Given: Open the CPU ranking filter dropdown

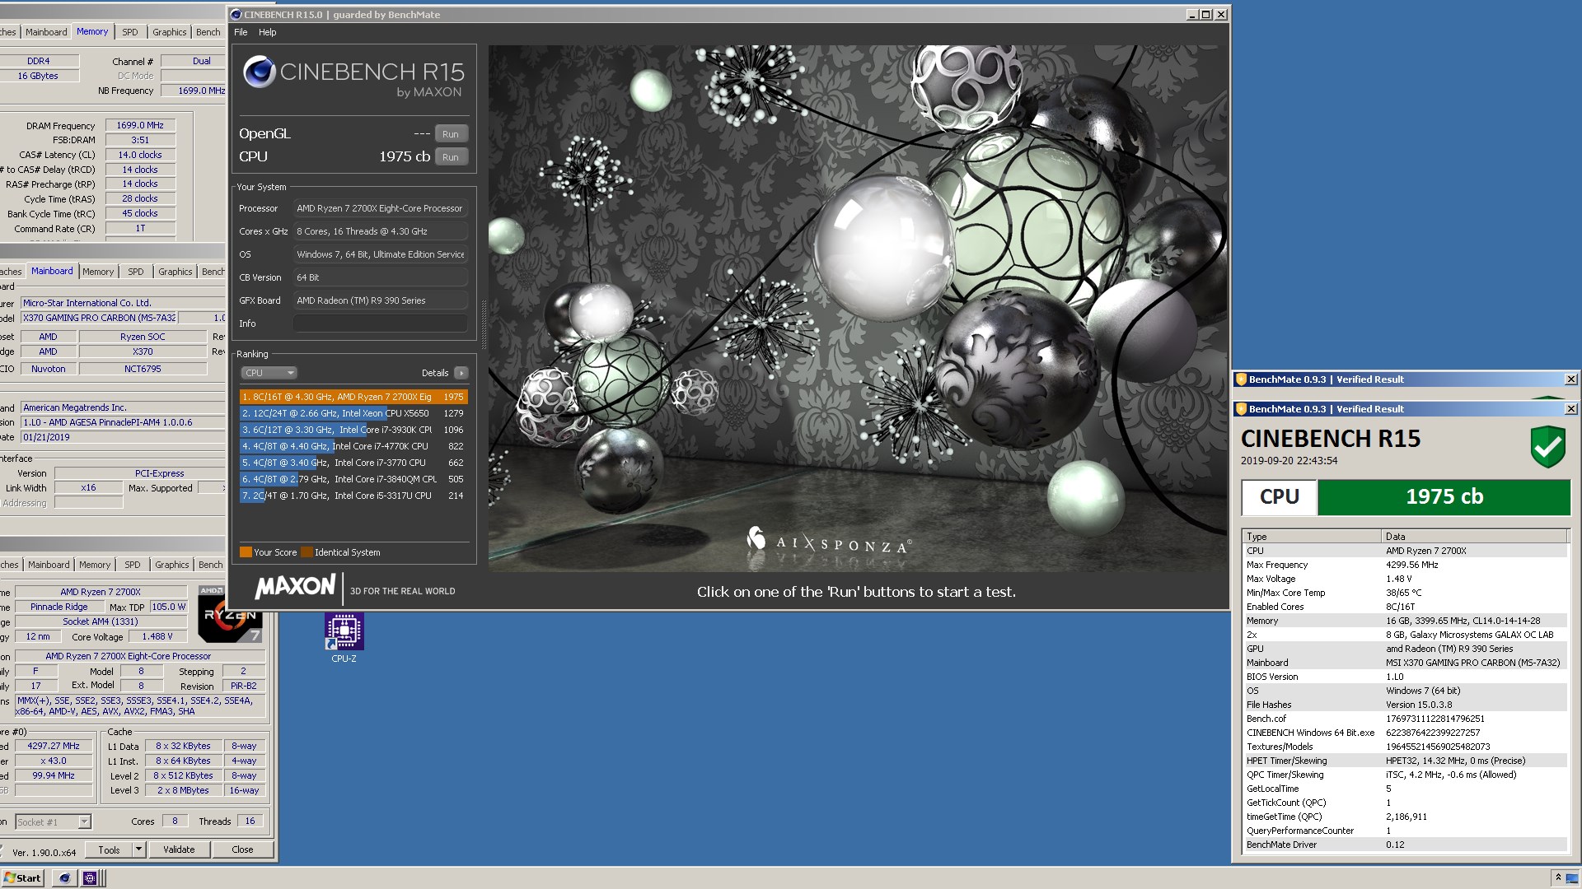Looking at the screenshot, I should [x=269, y=373].
